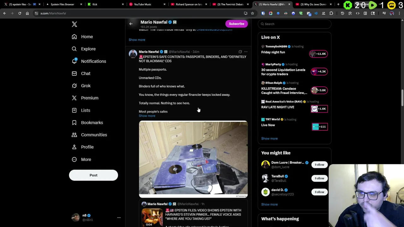This screenshot has width=404, height=227.
Task: Open Lists in the sidebar
Action: 81,110
